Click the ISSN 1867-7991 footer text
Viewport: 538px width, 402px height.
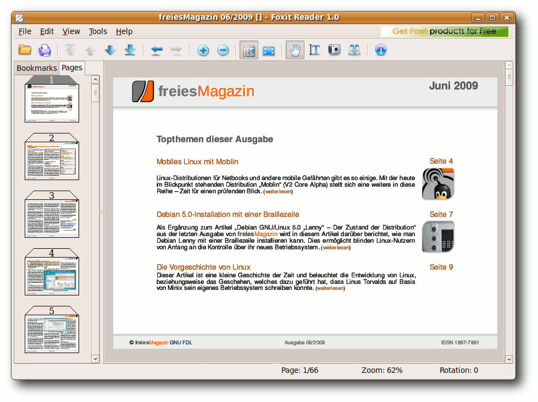[x=460, y=343]
